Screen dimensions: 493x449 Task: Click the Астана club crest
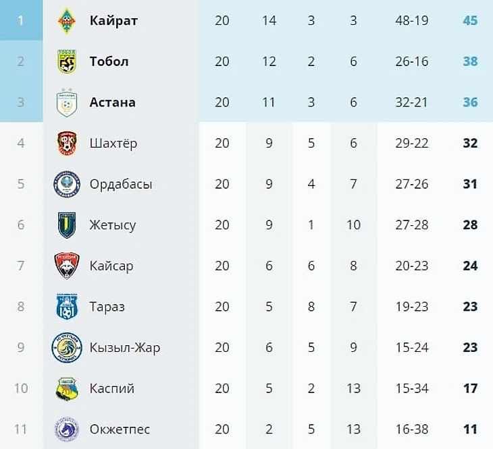(x=67, y=102)
